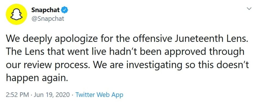Visit the @Snapchat handle link
256x103 pixels.
click(48, 18)
